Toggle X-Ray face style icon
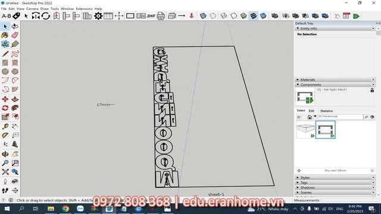This screenshot has height=214, width=381. 203,16
